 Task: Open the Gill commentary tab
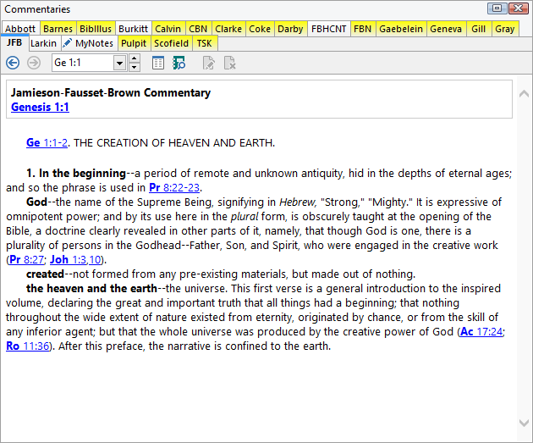click(479, 29)
